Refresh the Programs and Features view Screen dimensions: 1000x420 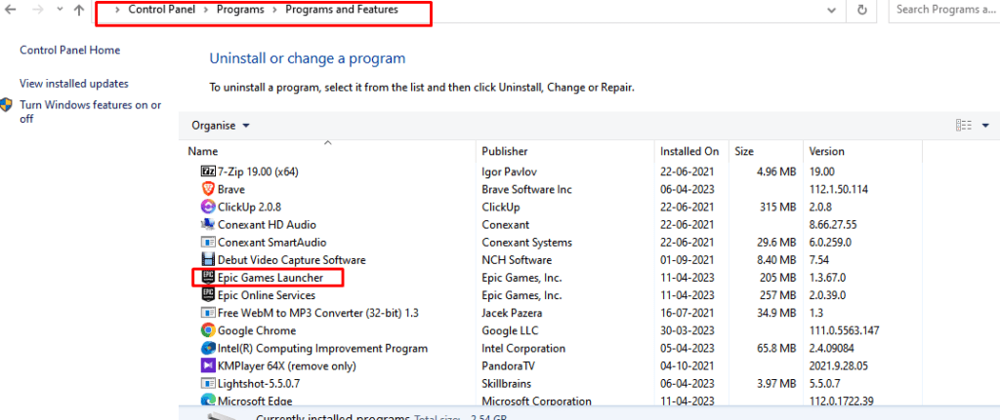click(x=862, y=10)
